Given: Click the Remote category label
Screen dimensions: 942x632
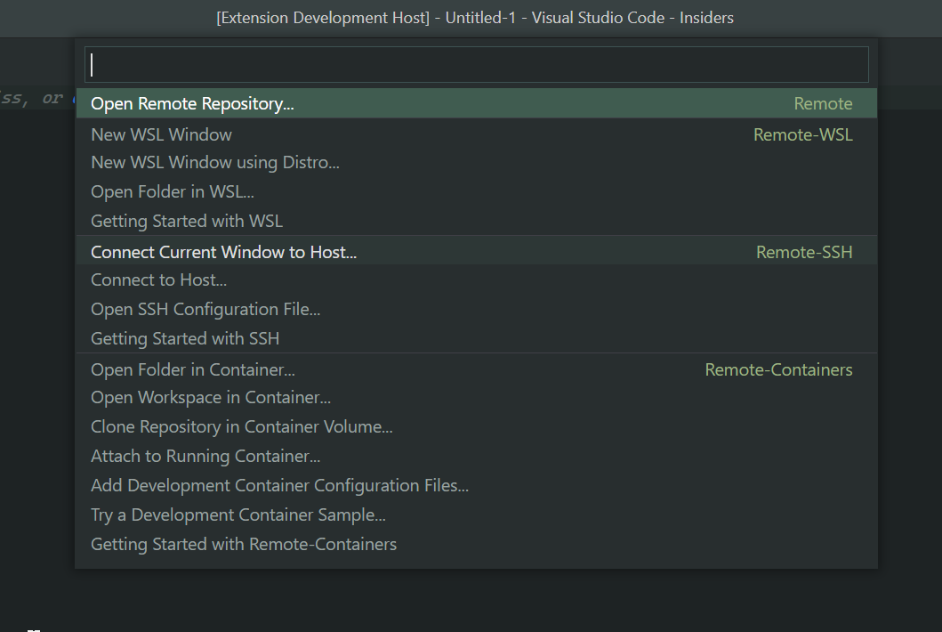Looking at the screenshot, I should 823,103.
